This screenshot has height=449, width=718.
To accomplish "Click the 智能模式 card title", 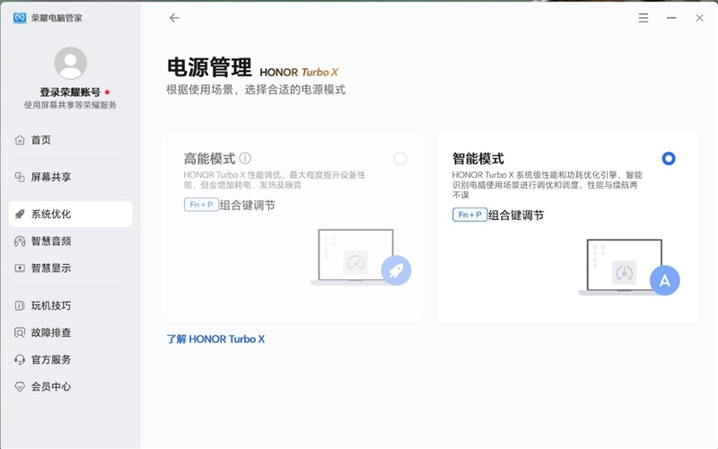I will point(478,159).
